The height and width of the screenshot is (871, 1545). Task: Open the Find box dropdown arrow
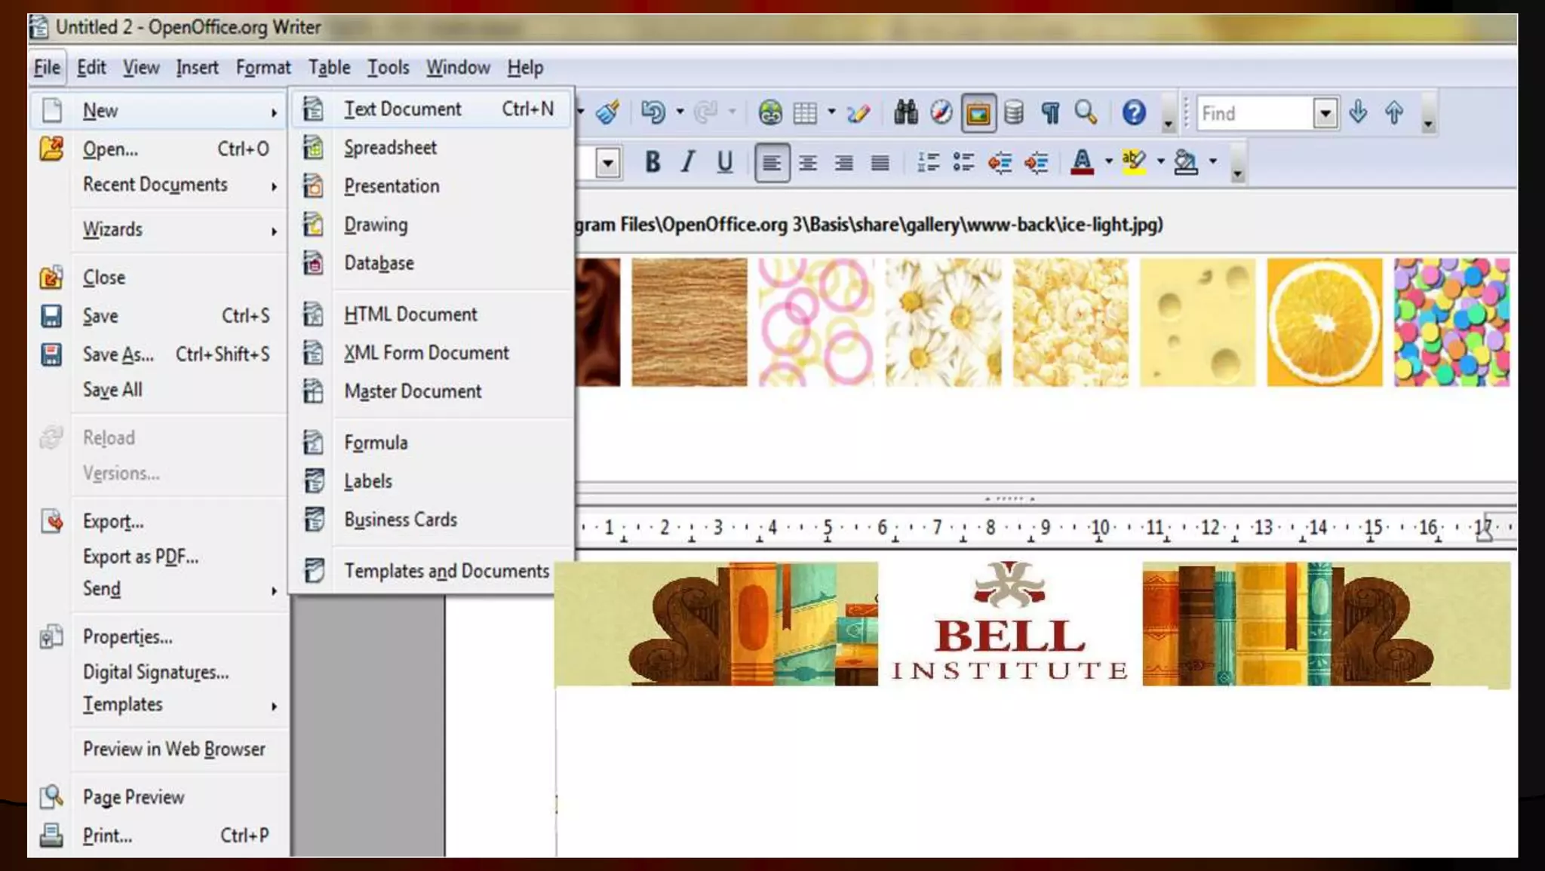1325,114
